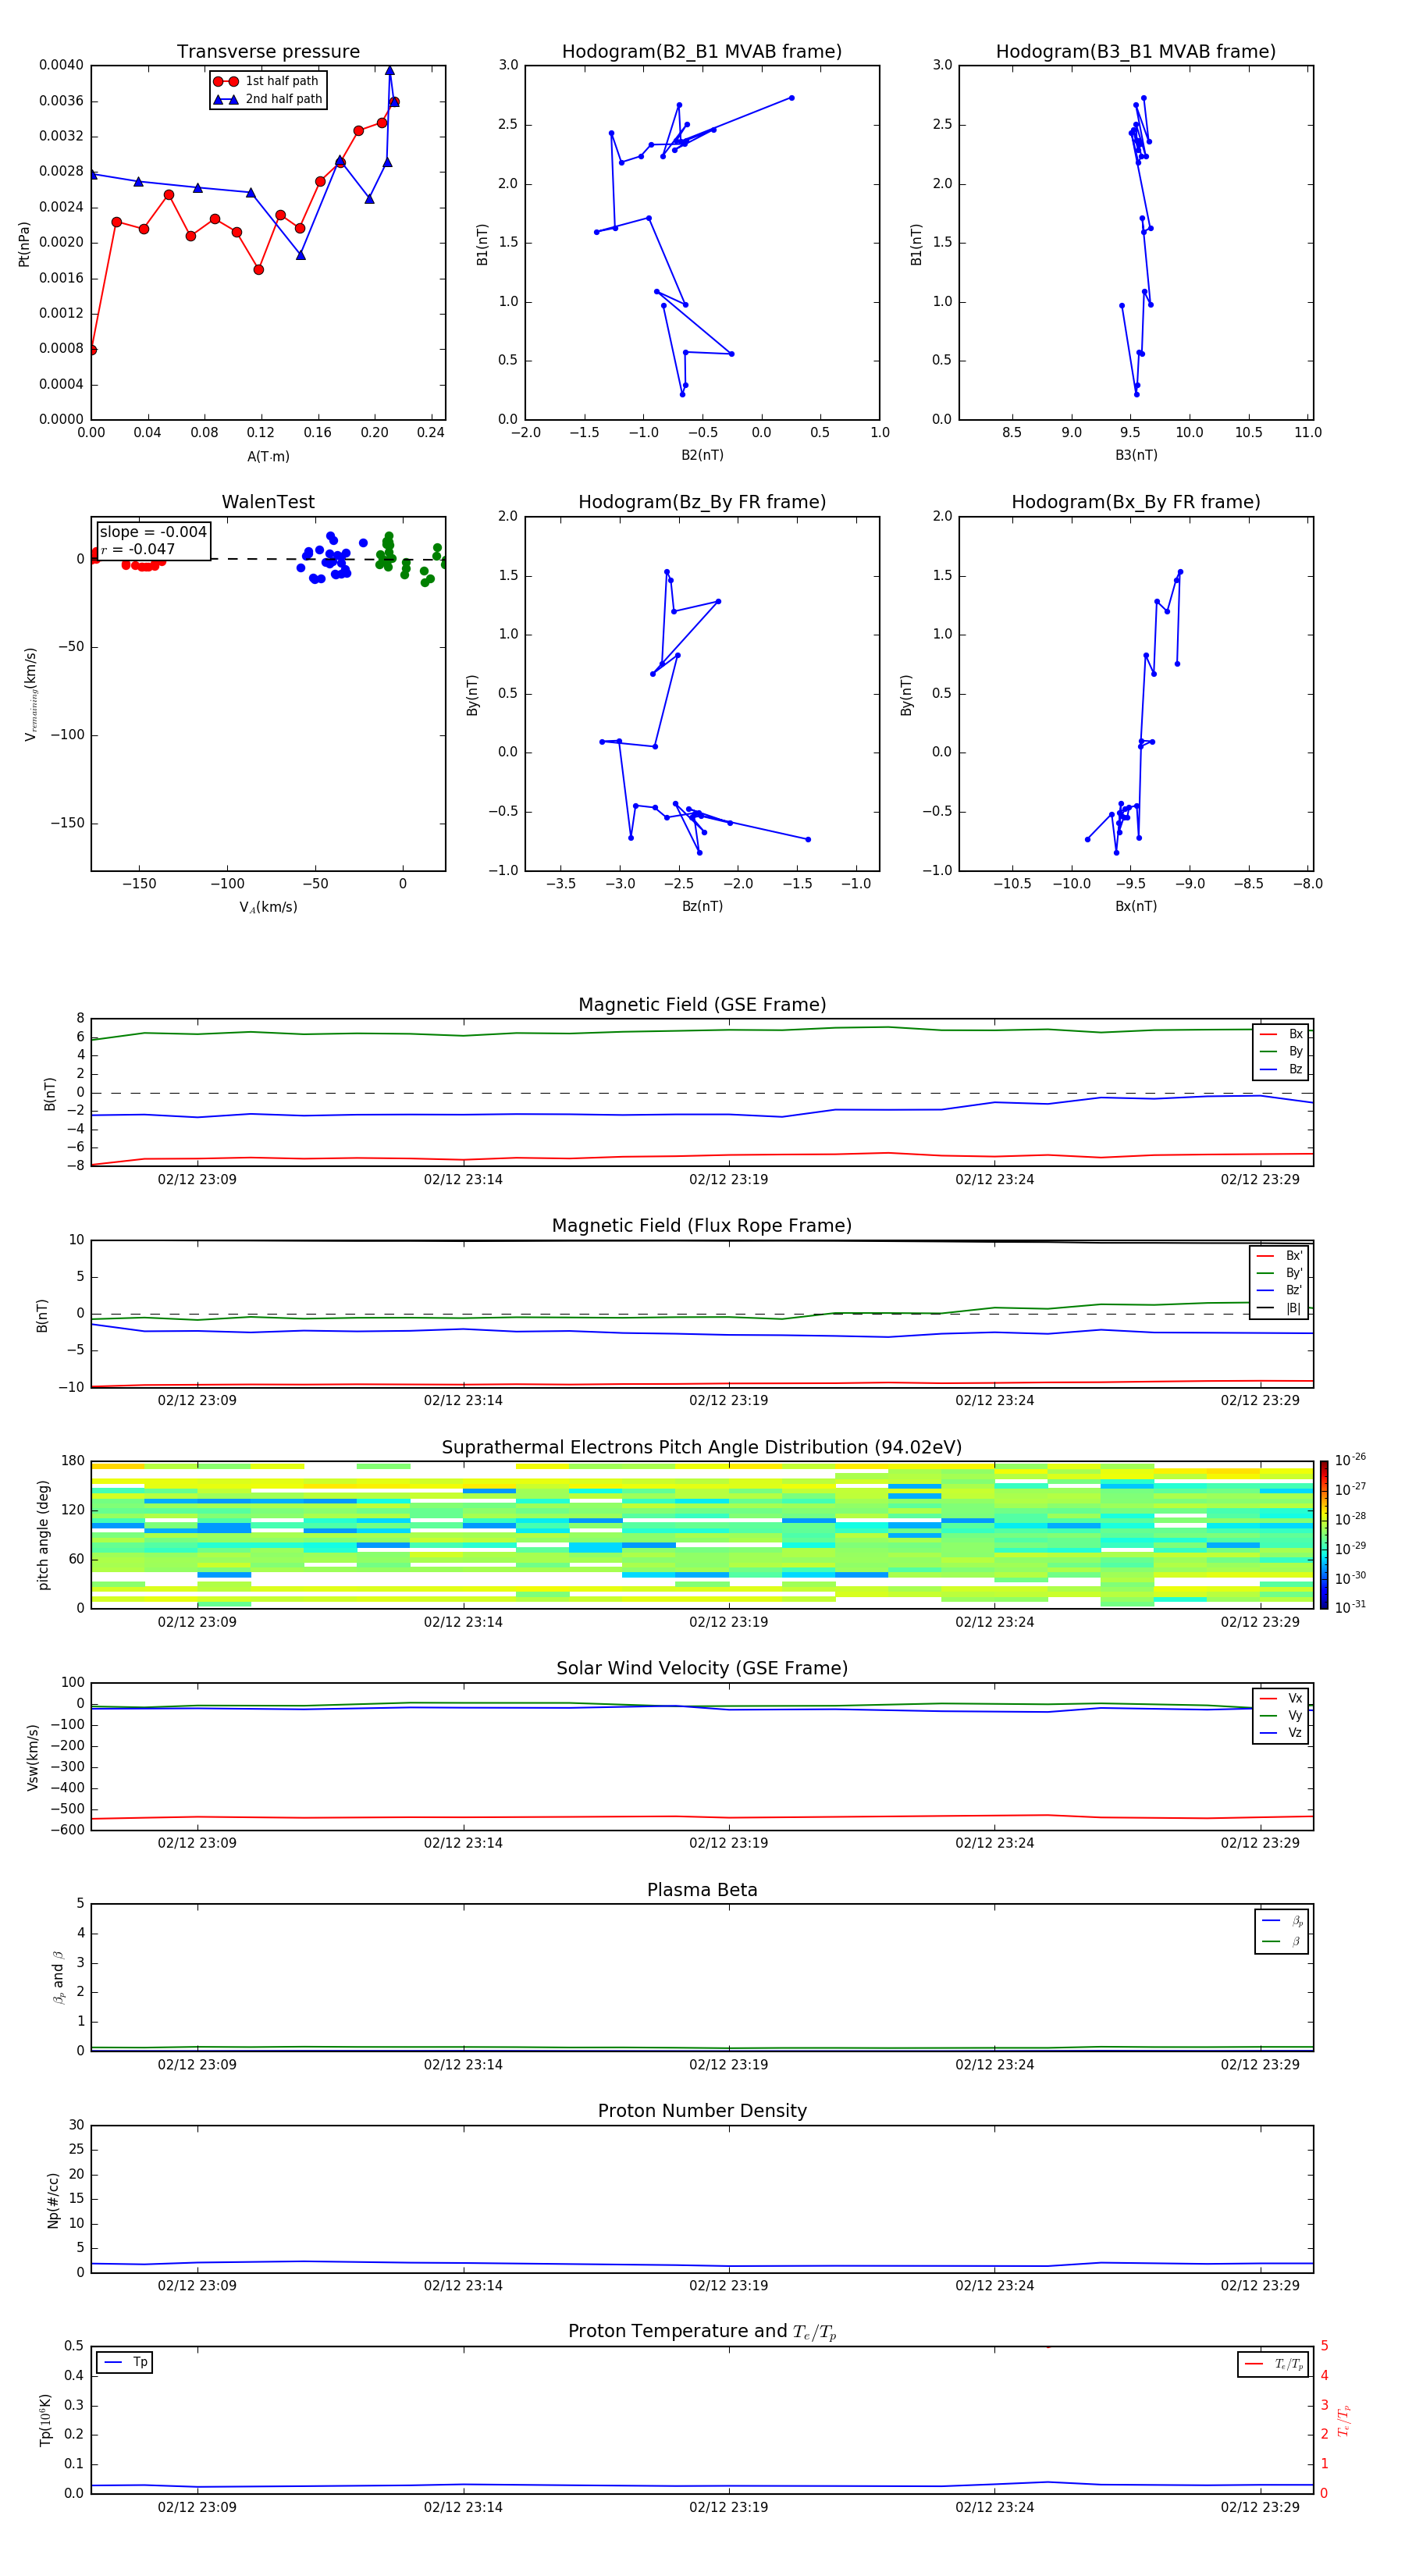Viewport: 1405px width, 2576px height.
Task: Click the 'Transverse pressure' plot title
Action: pyautogui.click(x=268, y=52)
